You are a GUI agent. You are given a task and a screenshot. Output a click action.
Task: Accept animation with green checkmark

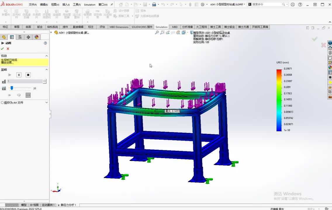point(2,49)
